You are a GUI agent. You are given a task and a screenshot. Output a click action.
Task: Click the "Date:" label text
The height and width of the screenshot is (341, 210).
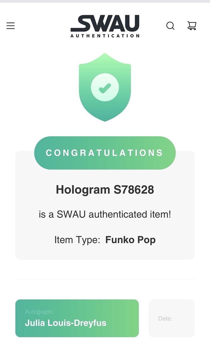(165, 319)
